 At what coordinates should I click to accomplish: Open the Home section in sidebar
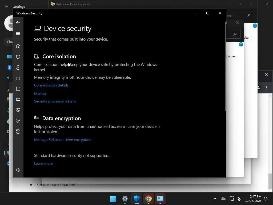point(18,46)
